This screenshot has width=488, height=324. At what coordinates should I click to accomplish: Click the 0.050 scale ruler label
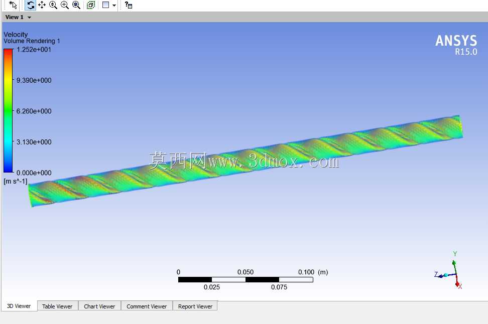(x=246, y=272)
